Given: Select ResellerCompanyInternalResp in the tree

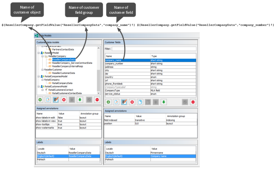Looking at the screenshot, I should pos(68,66).
